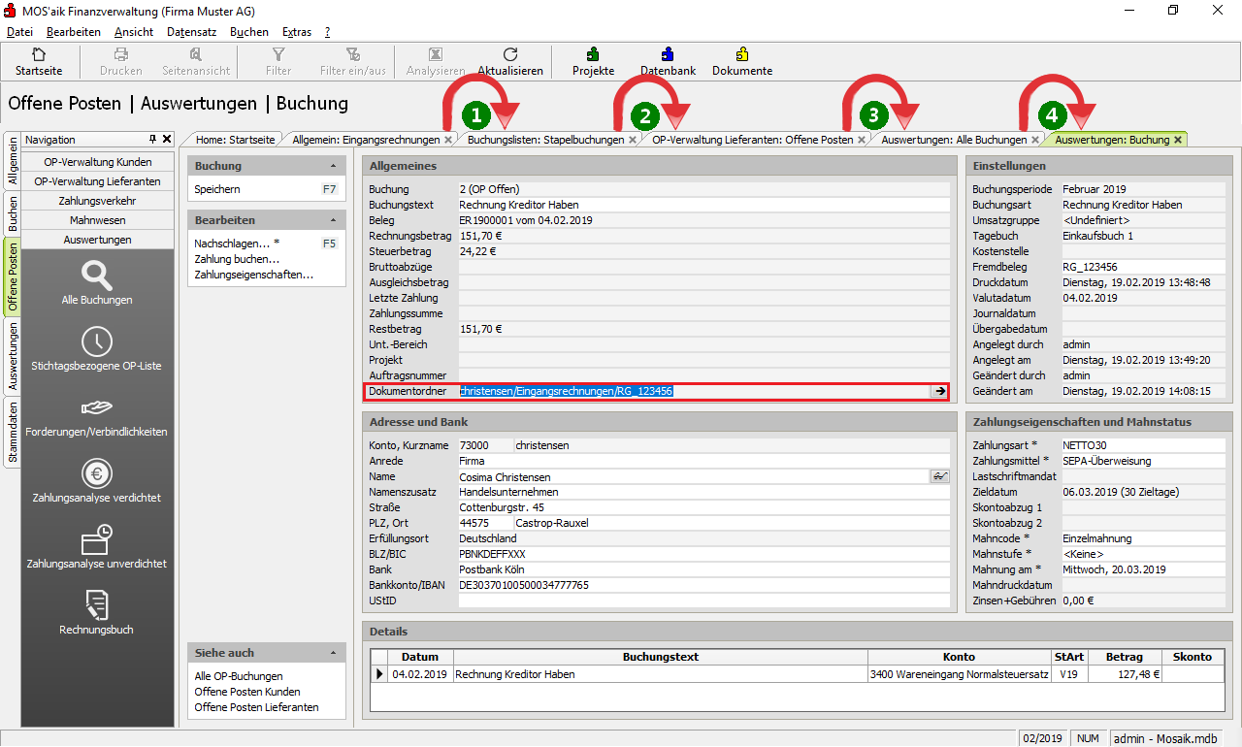Collapse the Buchung panel section
The height and width of the screenshot is (747, 1242).
(334, 166)
